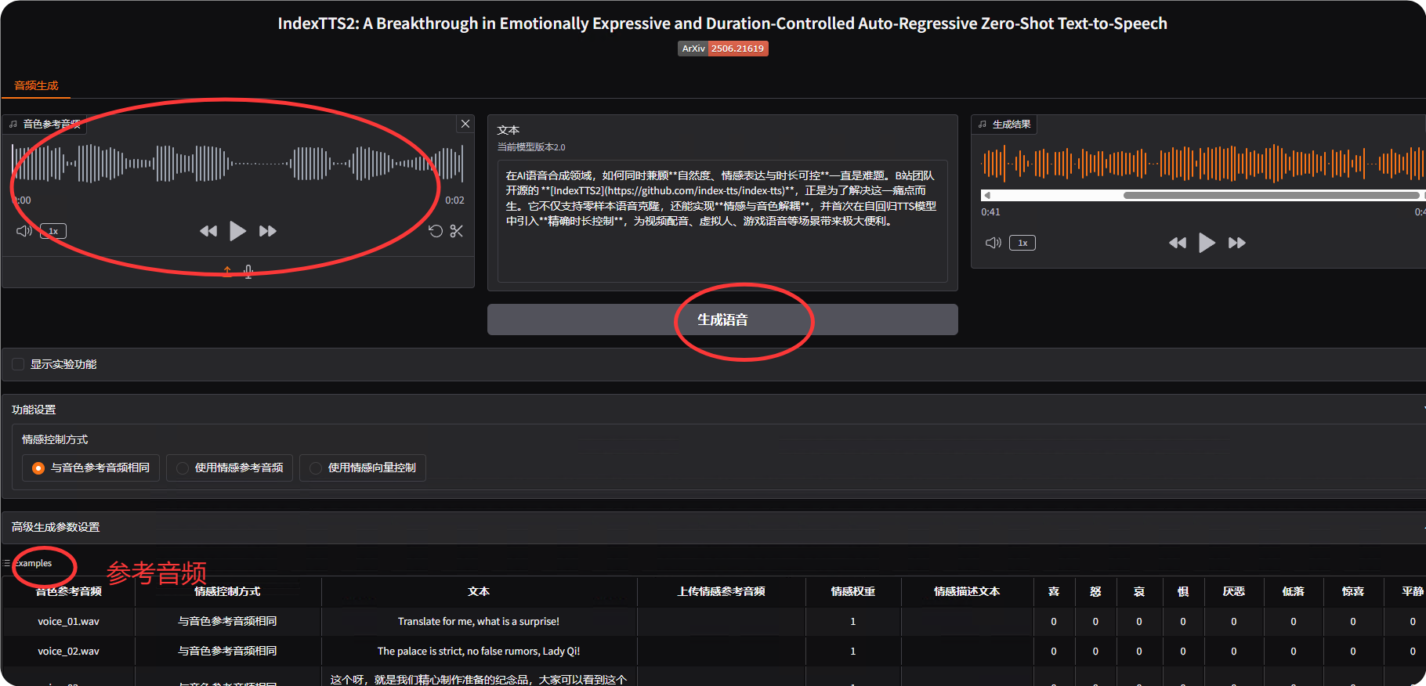Viewport: 1426px width, 686px height.
Task: Focus the 文本 input text area
Action: point(722,221)
